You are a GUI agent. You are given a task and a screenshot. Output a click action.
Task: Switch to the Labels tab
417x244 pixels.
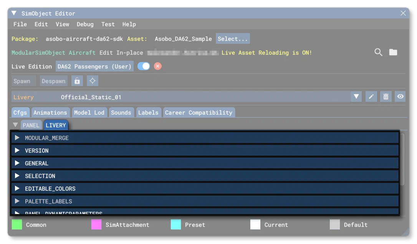pos(148,113)
